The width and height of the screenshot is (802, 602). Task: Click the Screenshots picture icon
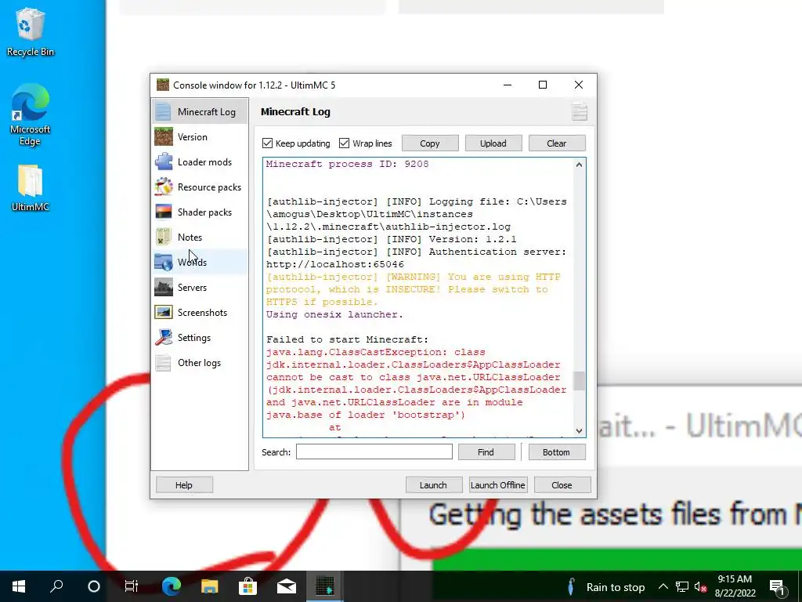pyautogui.click(x=163, y=312)
